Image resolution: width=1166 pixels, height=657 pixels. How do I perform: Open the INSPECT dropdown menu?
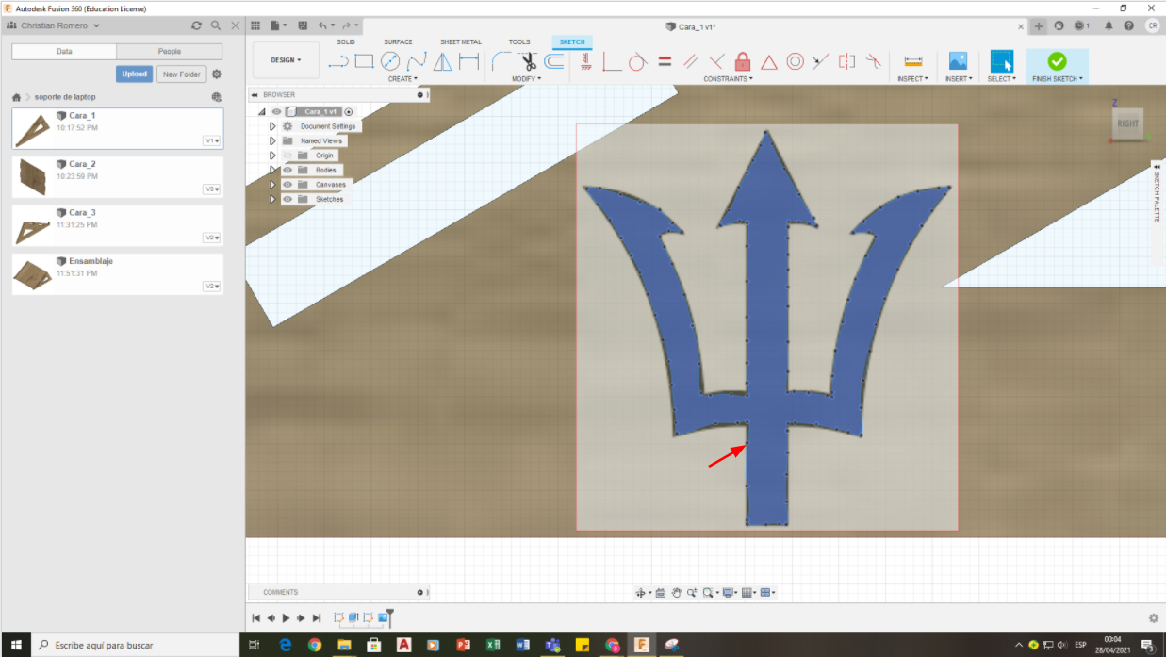[912, 79]
